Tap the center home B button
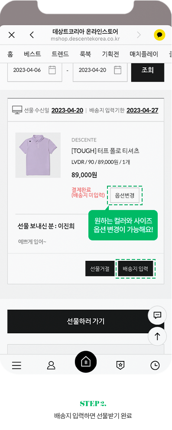This screenshot has width=172, height=430. 86,362
